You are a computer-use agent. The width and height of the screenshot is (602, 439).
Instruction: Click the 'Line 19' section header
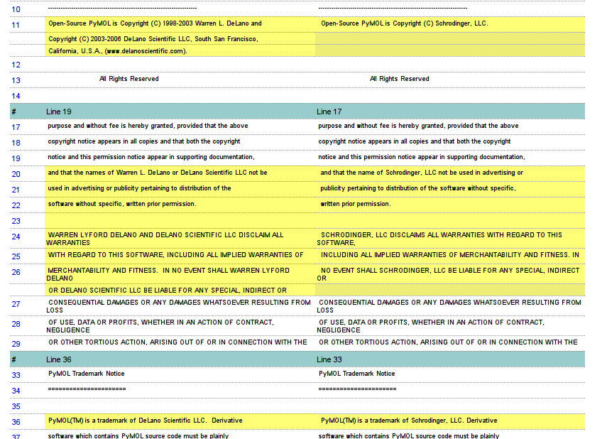59,112
